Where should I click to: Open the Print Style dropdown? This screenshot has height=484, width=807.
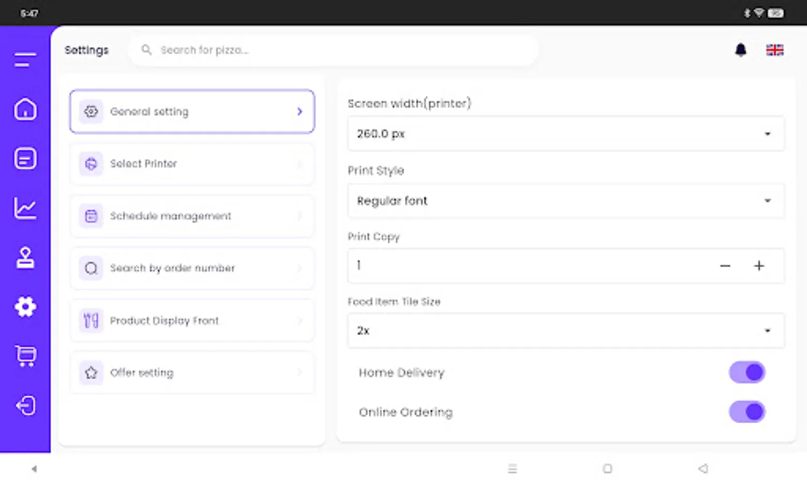coord(566,201)
